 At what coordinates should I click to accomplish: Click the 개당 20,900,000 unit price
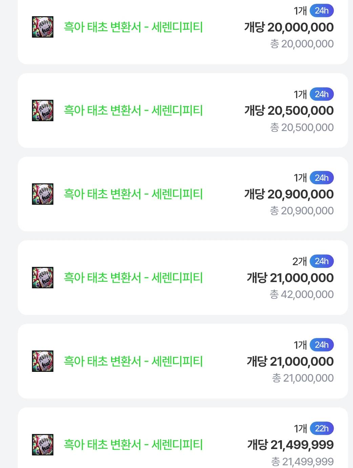(289, 194)
